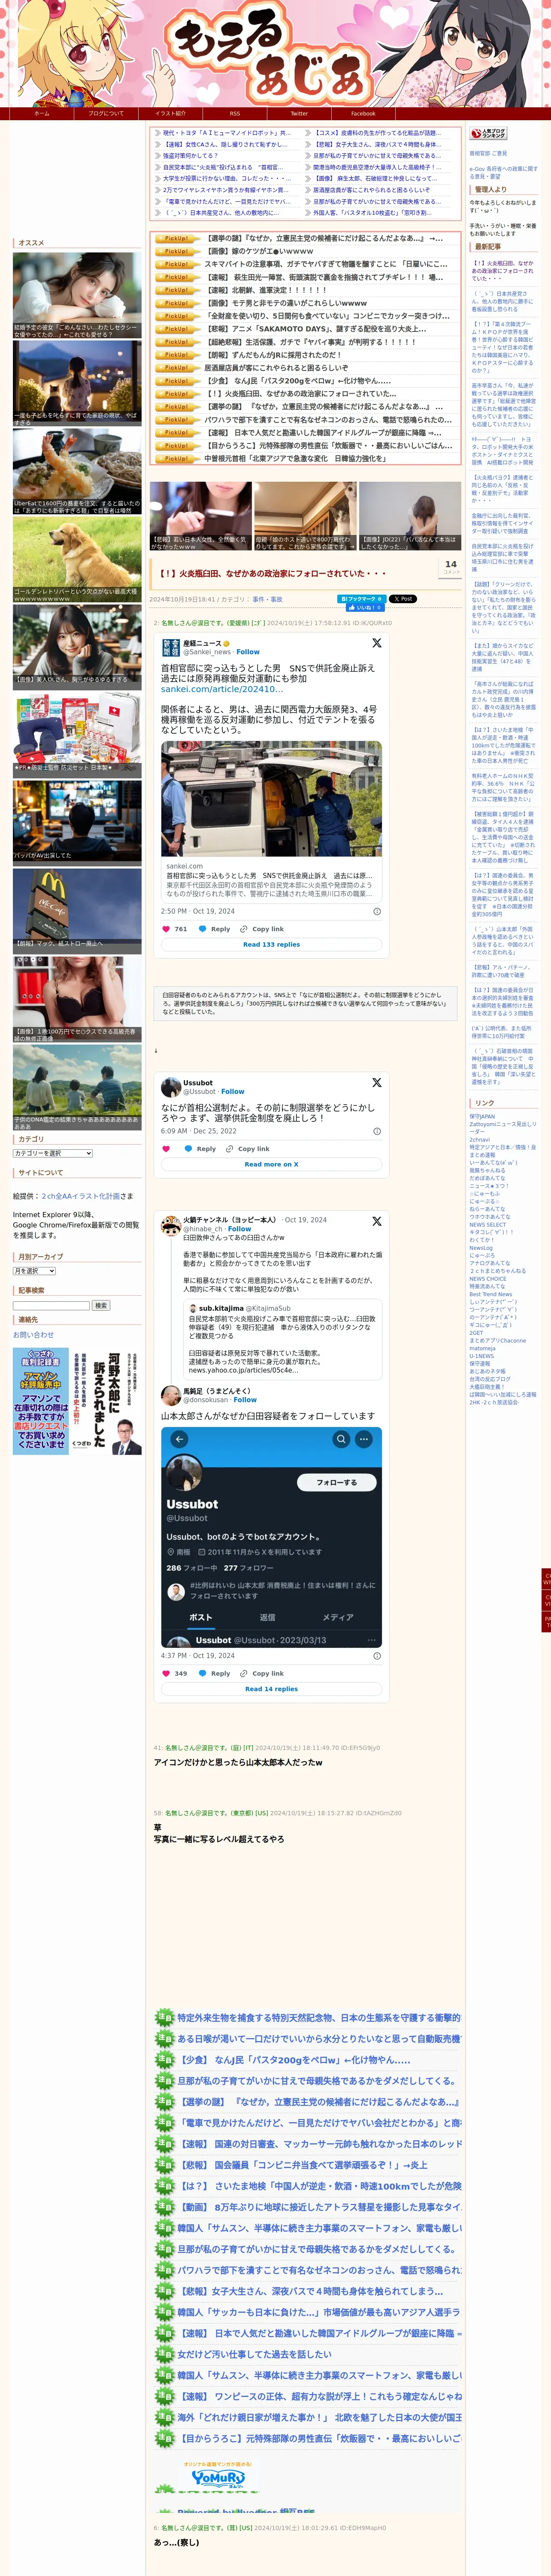Click Reply on the Sankei News tweet
The width and height of the screenshot is (551, 2576).
click(214, 929)
